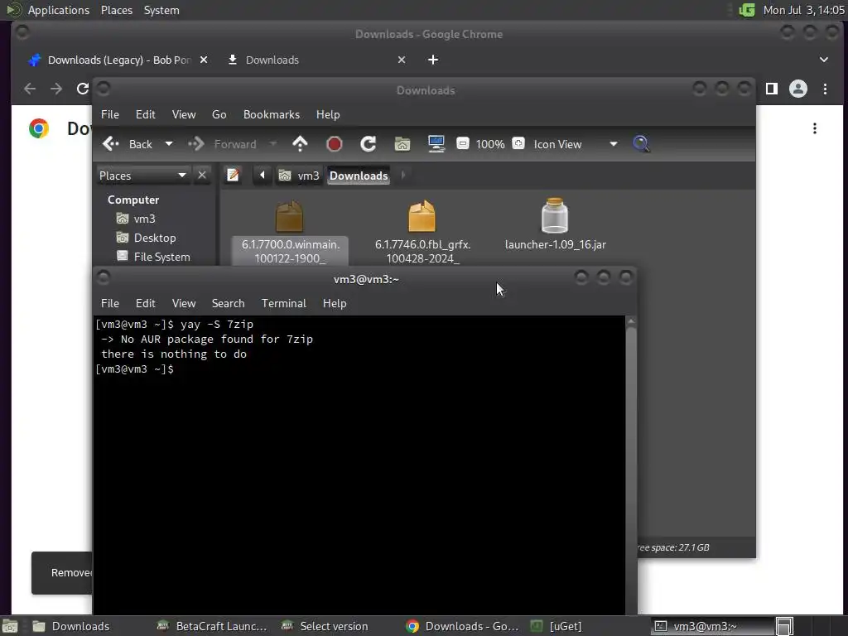Image resolution: width=848 pixels, height=636 pixels.
Task: Select 6.1.7700.0.winmain archive file
Action: [x=290, y=233]
